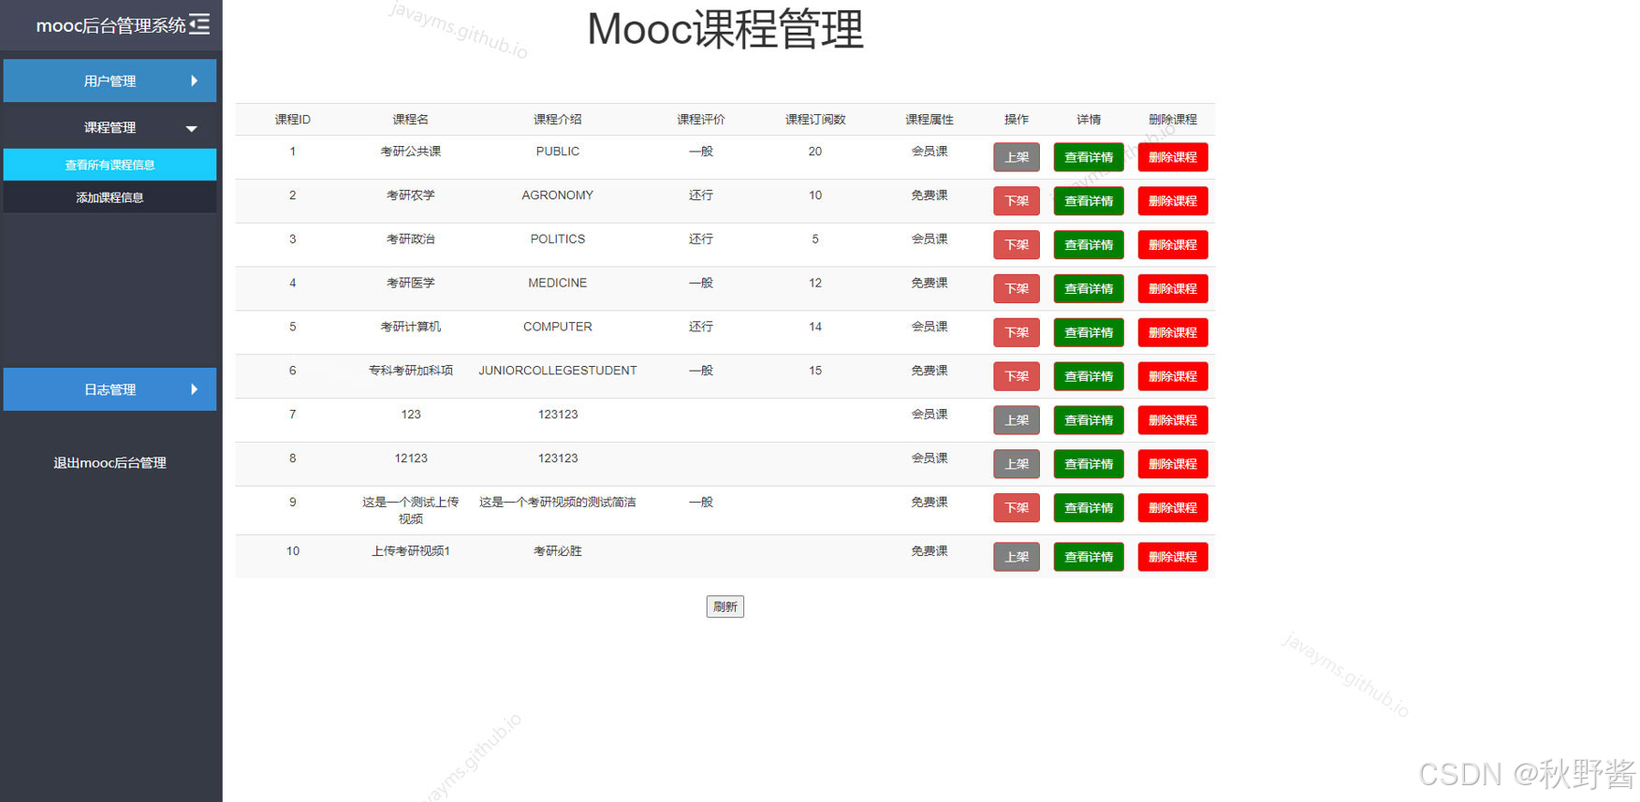Delete course 上传考研视频1
1640x802 pixels.
coord(1173,557)
